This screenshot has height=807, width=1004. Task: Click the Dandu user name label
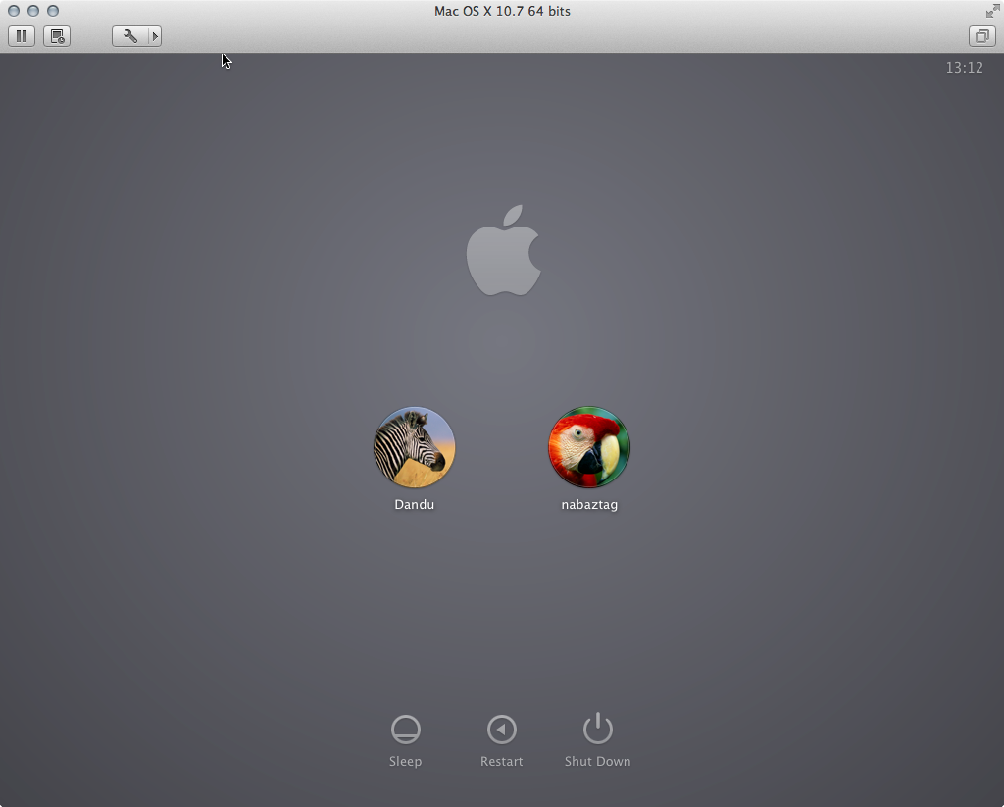[414, 505]
